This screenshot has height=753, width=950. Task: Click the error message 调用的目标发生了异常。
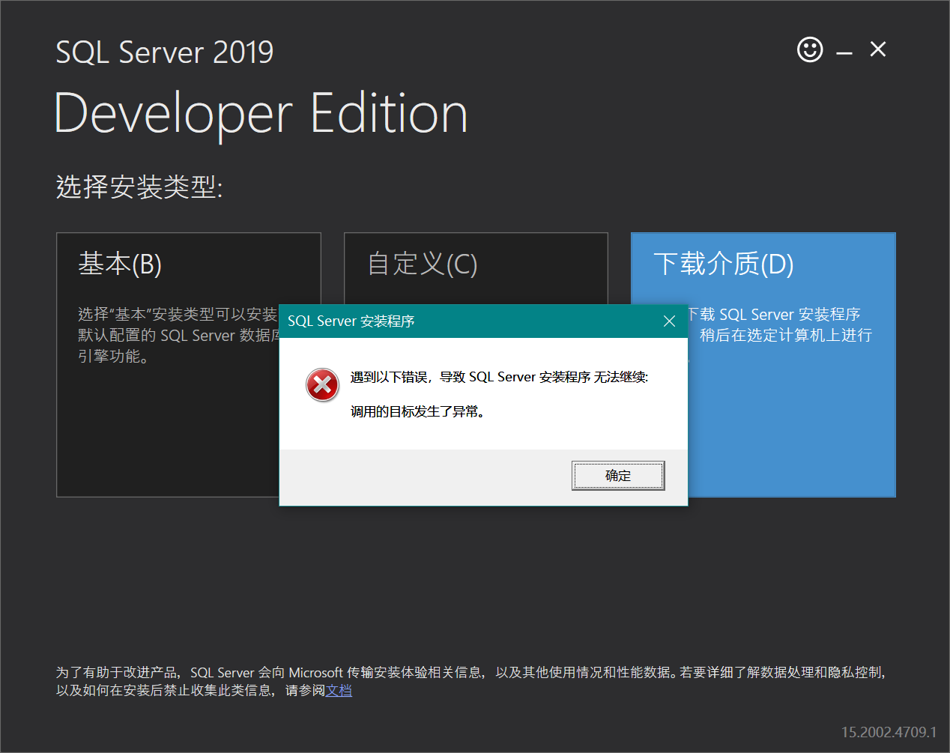pyautogui.click(x=417, y=411)
